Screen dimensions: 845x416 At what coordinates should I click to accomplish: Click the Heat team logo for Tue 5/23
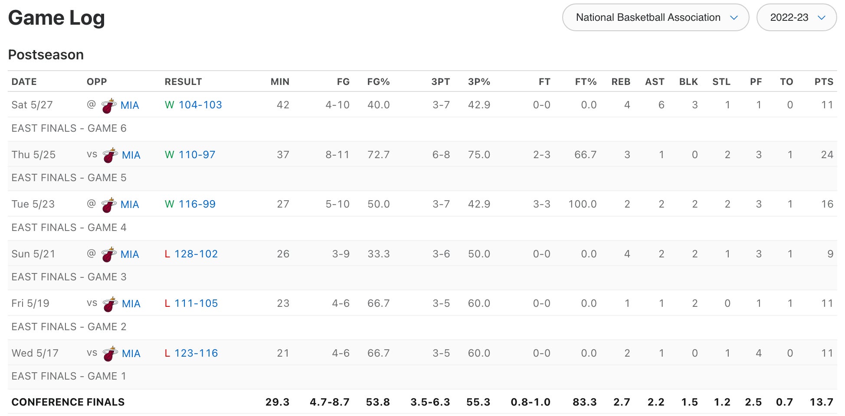pyautogui.click(x=108, y=205)
